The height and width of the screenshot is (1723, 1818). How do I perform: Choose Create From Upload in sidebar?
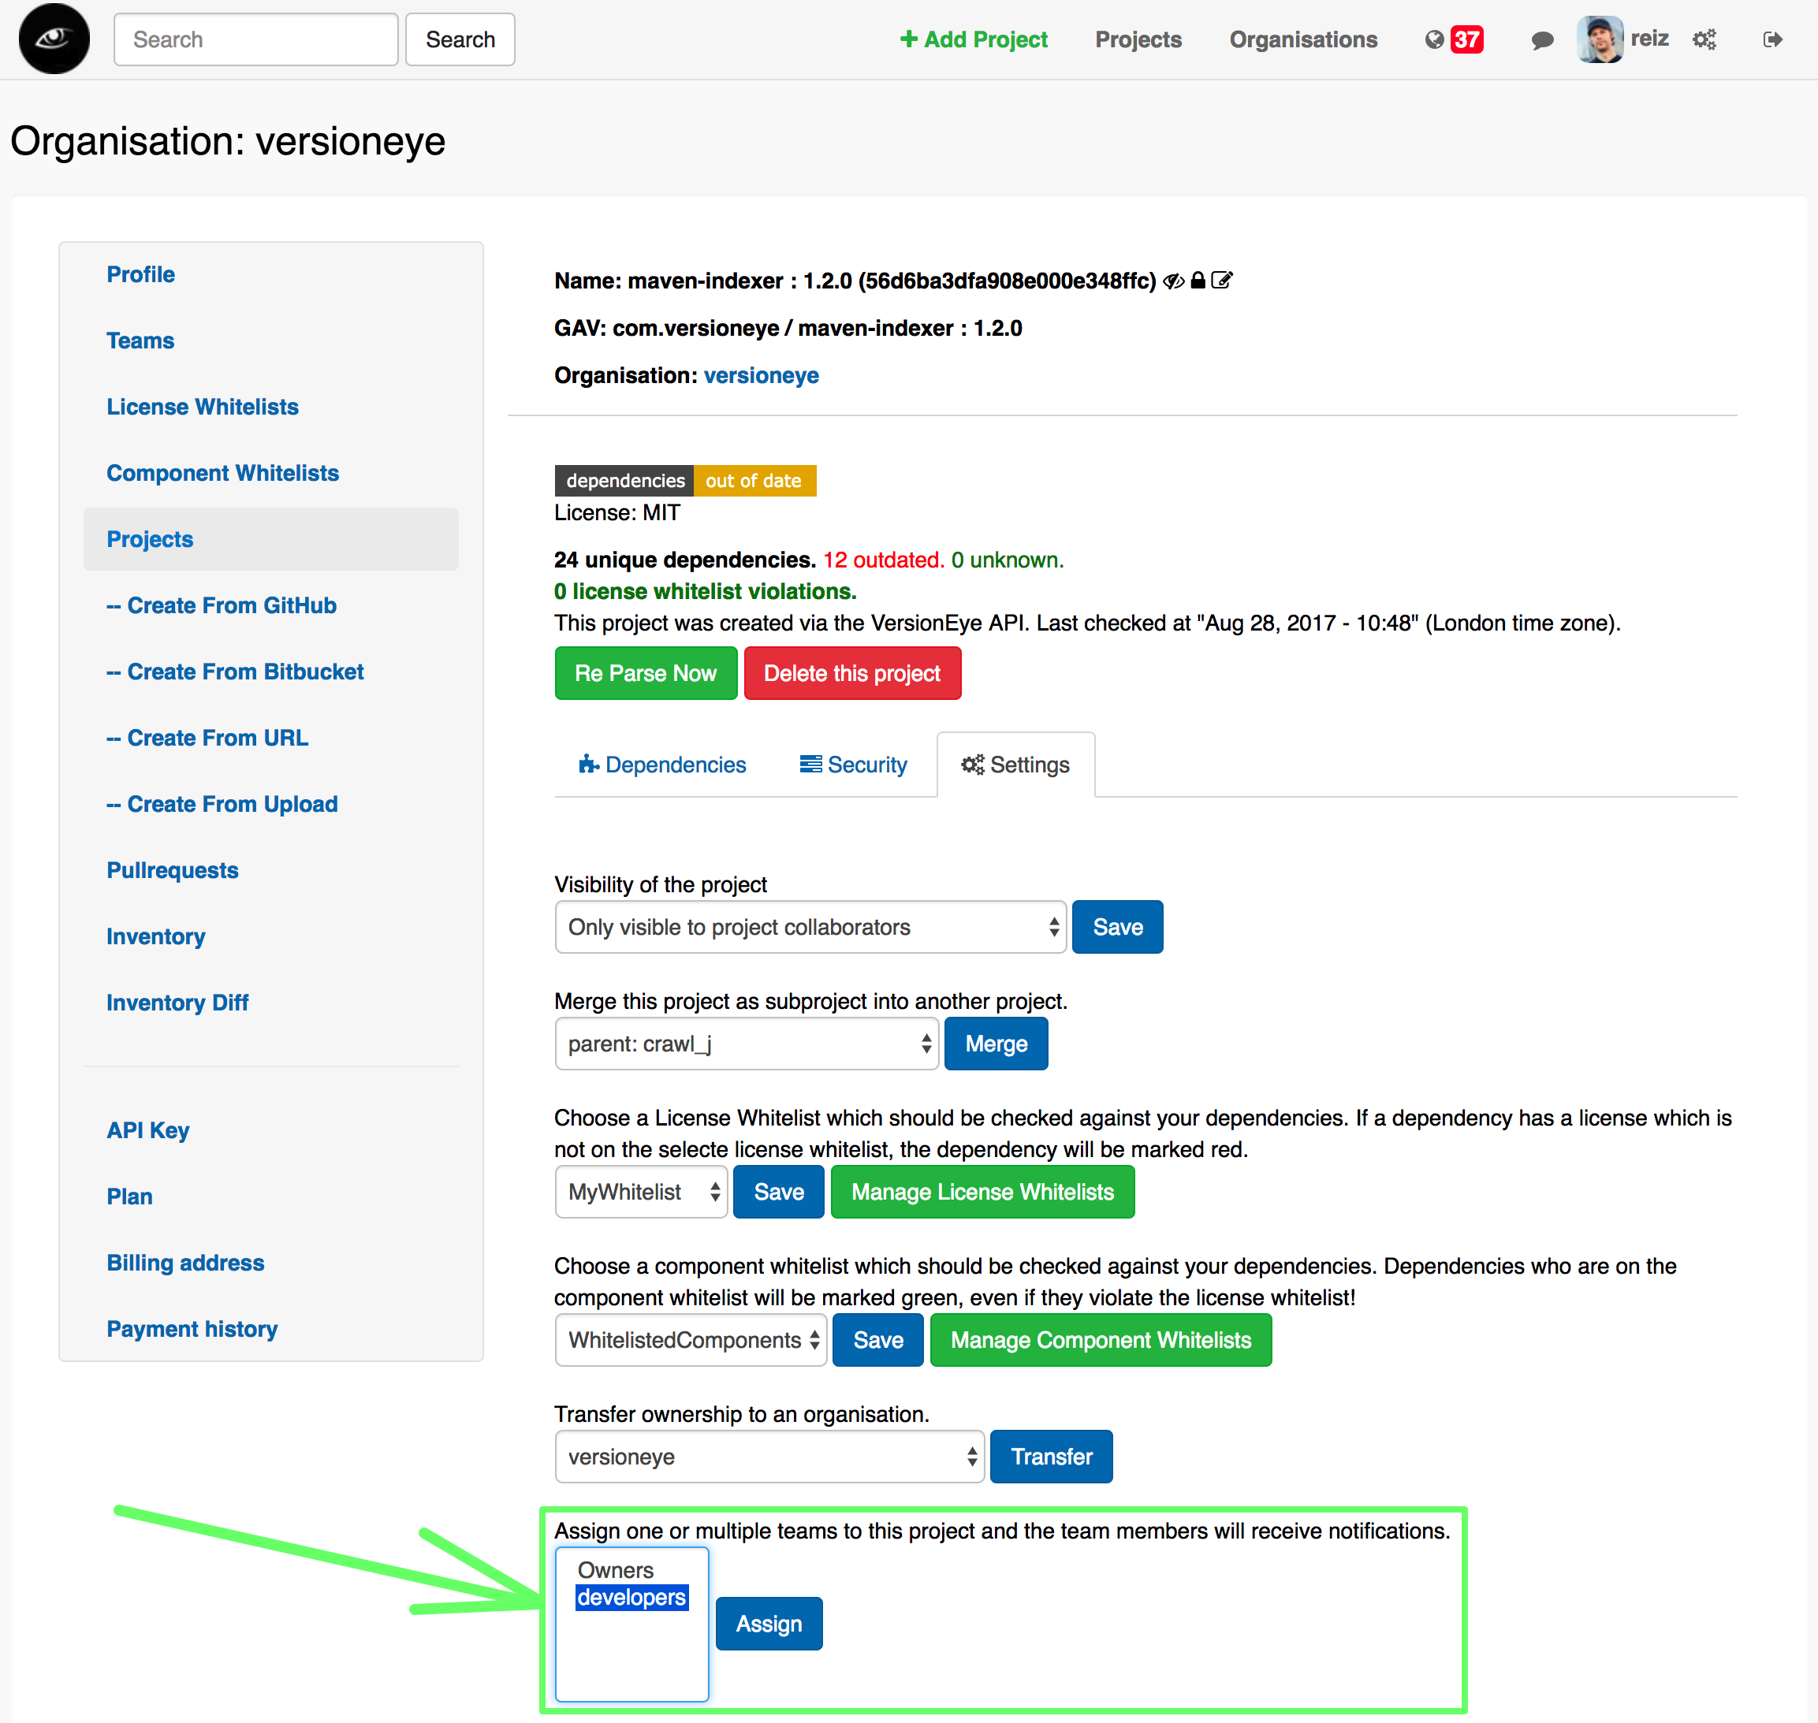(222, 804)
